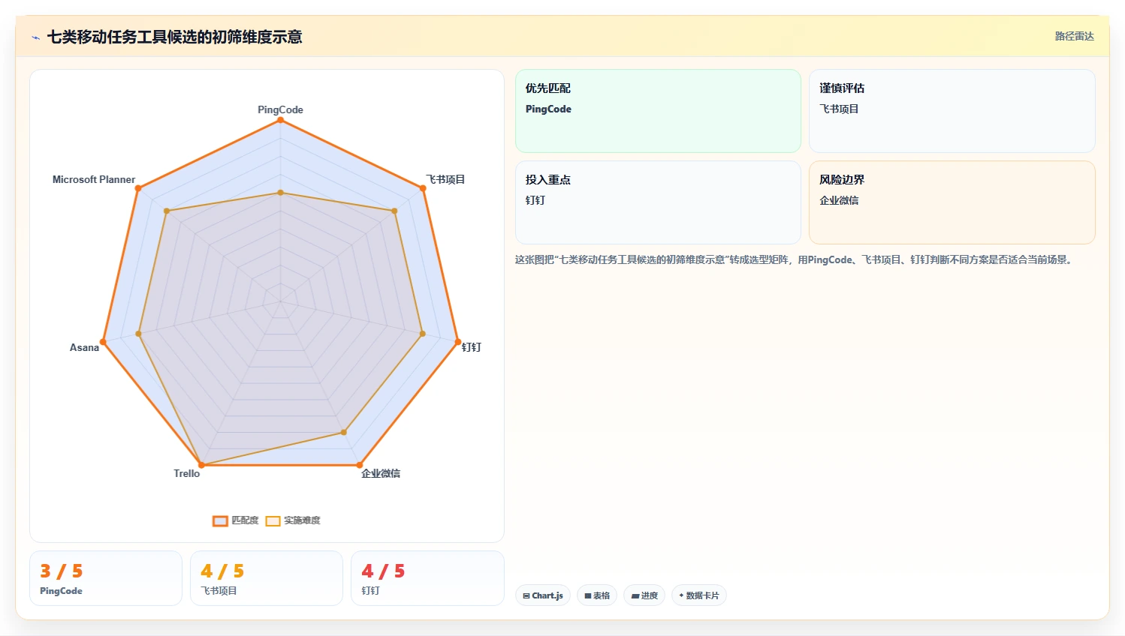Open the 优先匹配 PingCode card
This screenshot has width=1125, height=636.
[658, 111]
